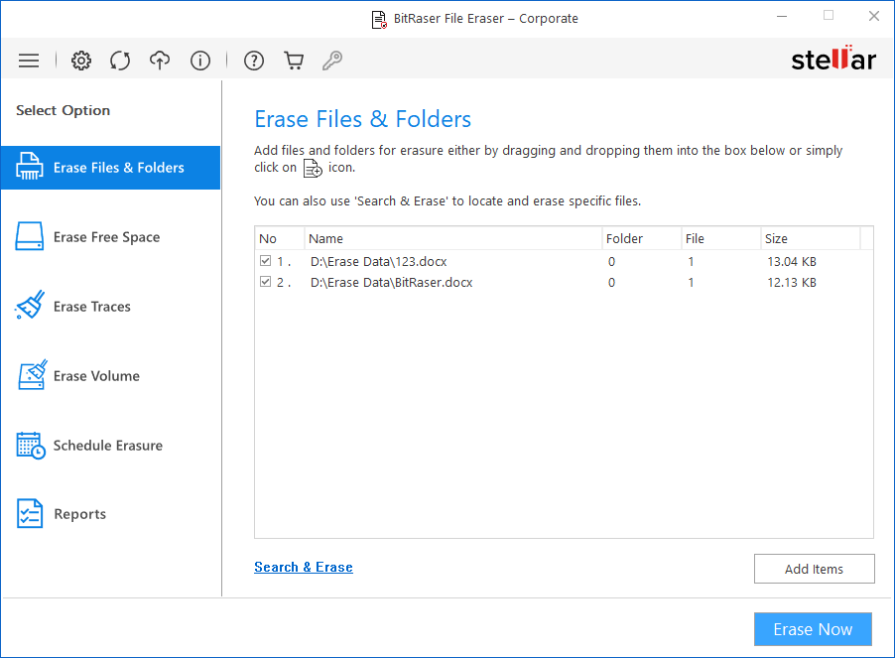Screen dimensions: 895x658
Task: Open settings gear icon
Action: coord(81,61)
